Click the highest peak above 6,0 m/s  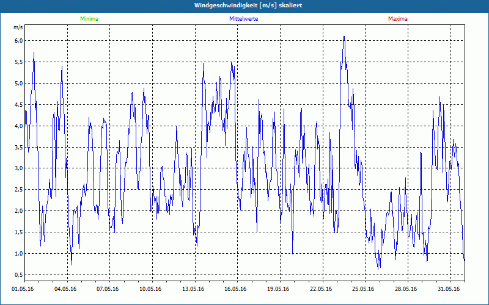[344, 37]
